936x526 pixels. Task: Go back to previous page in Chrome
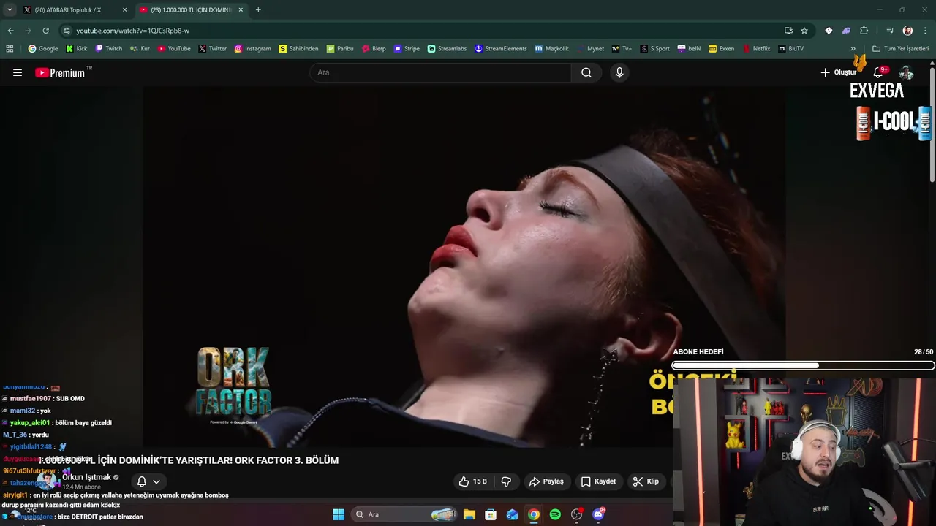(11, 31)
